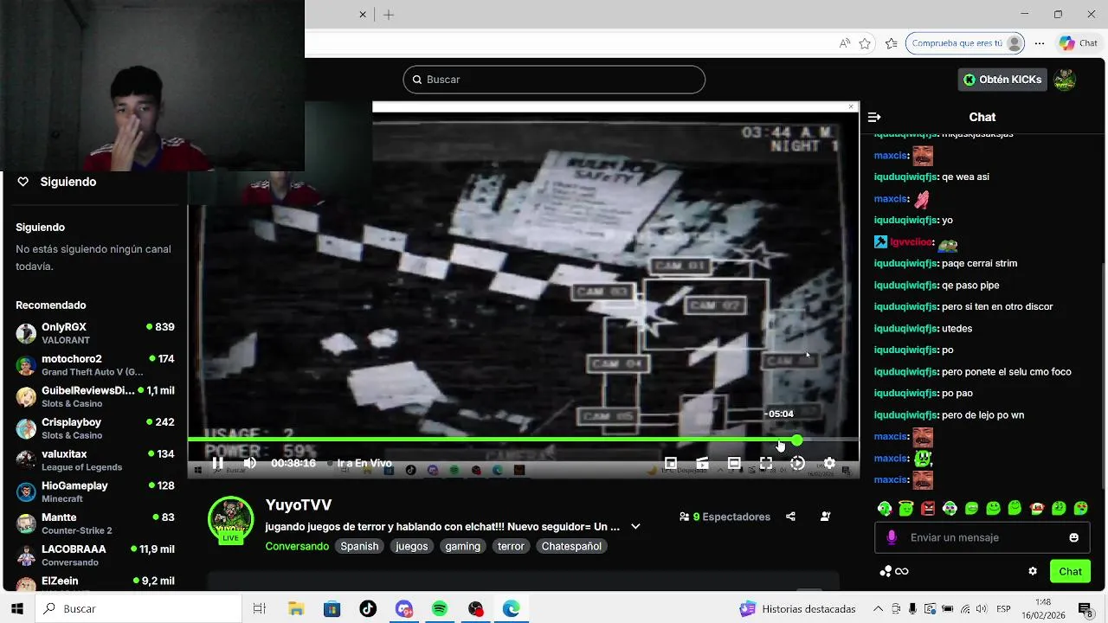Click the Historias destacadas taskbar widget
1108x623 pixels.
[797, 608]
